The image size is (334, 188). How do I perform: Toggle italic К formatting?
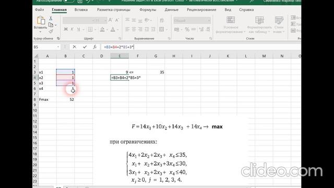click(x=72, y=29)
